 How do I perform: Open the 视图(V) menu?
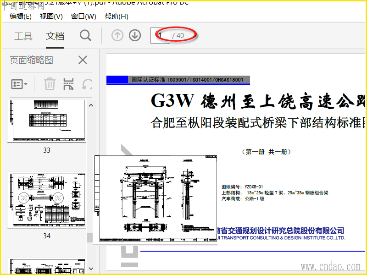click(51, 16)
